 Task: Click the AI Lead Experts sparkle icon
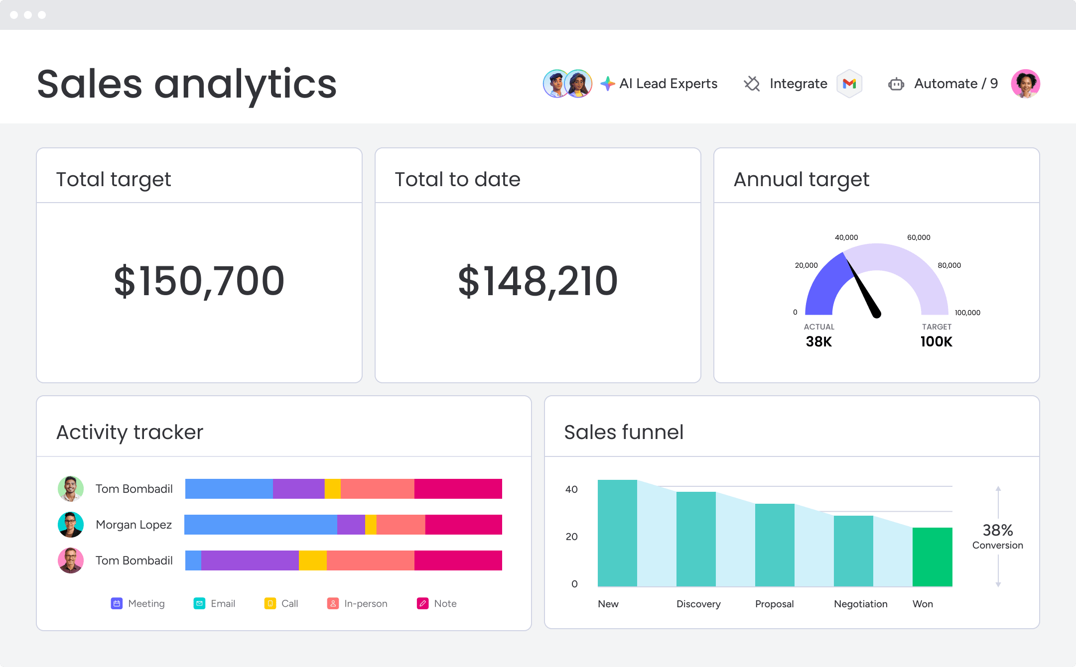tap(609, 83)
